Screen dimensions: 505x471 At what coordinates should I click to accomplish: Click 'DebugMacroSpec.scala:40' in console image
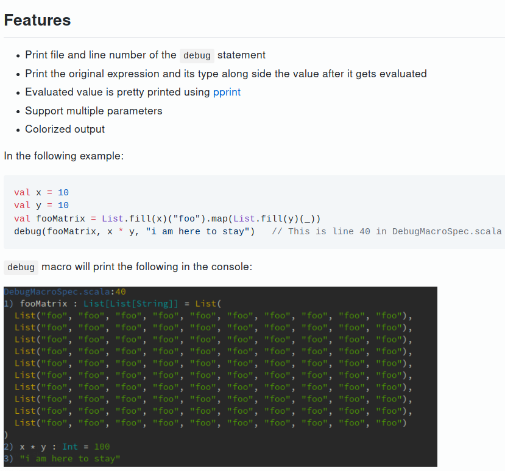coord(65,292)
